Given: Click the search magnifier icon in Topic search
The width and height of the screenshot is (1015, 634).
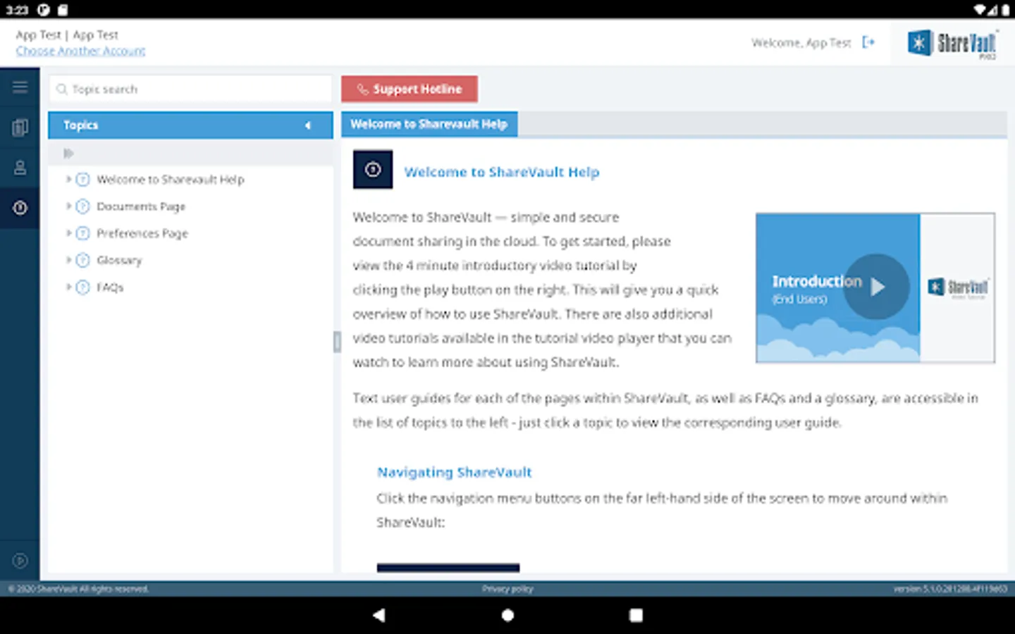Looking at the screenshot, I should tap(62, 89).
